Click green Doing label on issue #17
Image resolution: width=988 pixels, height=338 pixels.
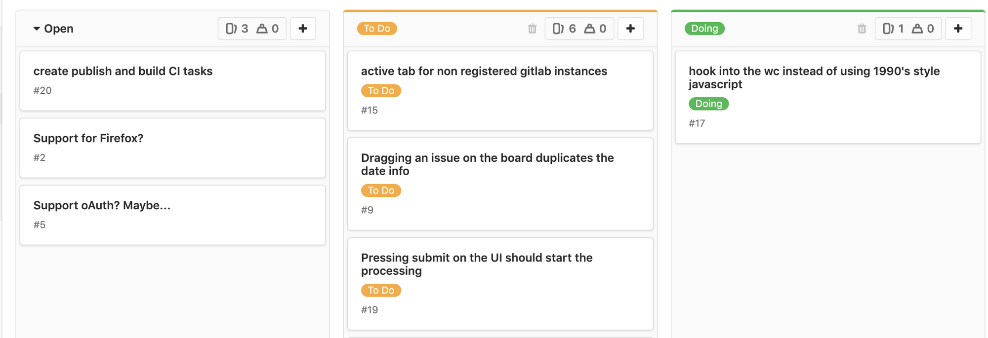tap(708, 104)
